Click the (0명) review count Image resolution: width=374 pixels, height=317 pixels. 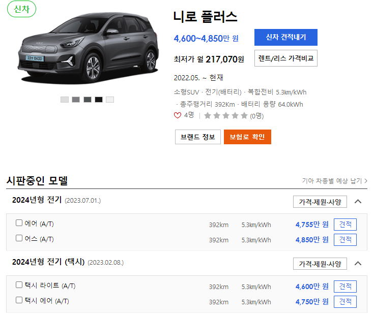coord(256,116)
